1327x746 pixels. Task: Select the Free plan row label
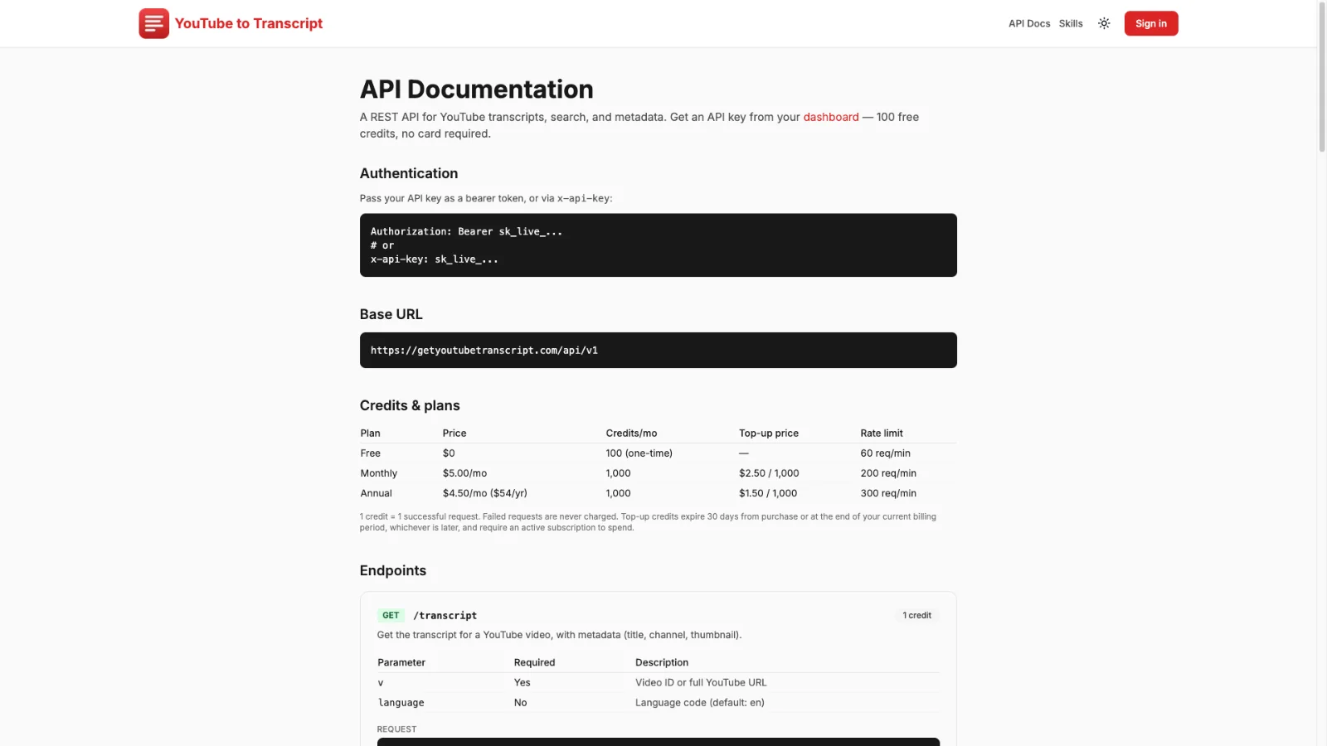(371, 453)
